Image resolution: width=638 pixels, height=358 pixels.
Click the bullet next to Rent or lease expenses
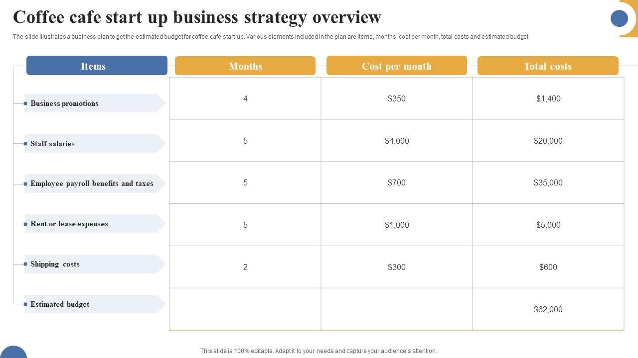click(25, 224)
